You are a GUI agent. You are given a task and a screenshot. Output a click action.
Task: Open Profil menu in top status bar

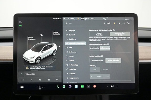coord(71,19)
